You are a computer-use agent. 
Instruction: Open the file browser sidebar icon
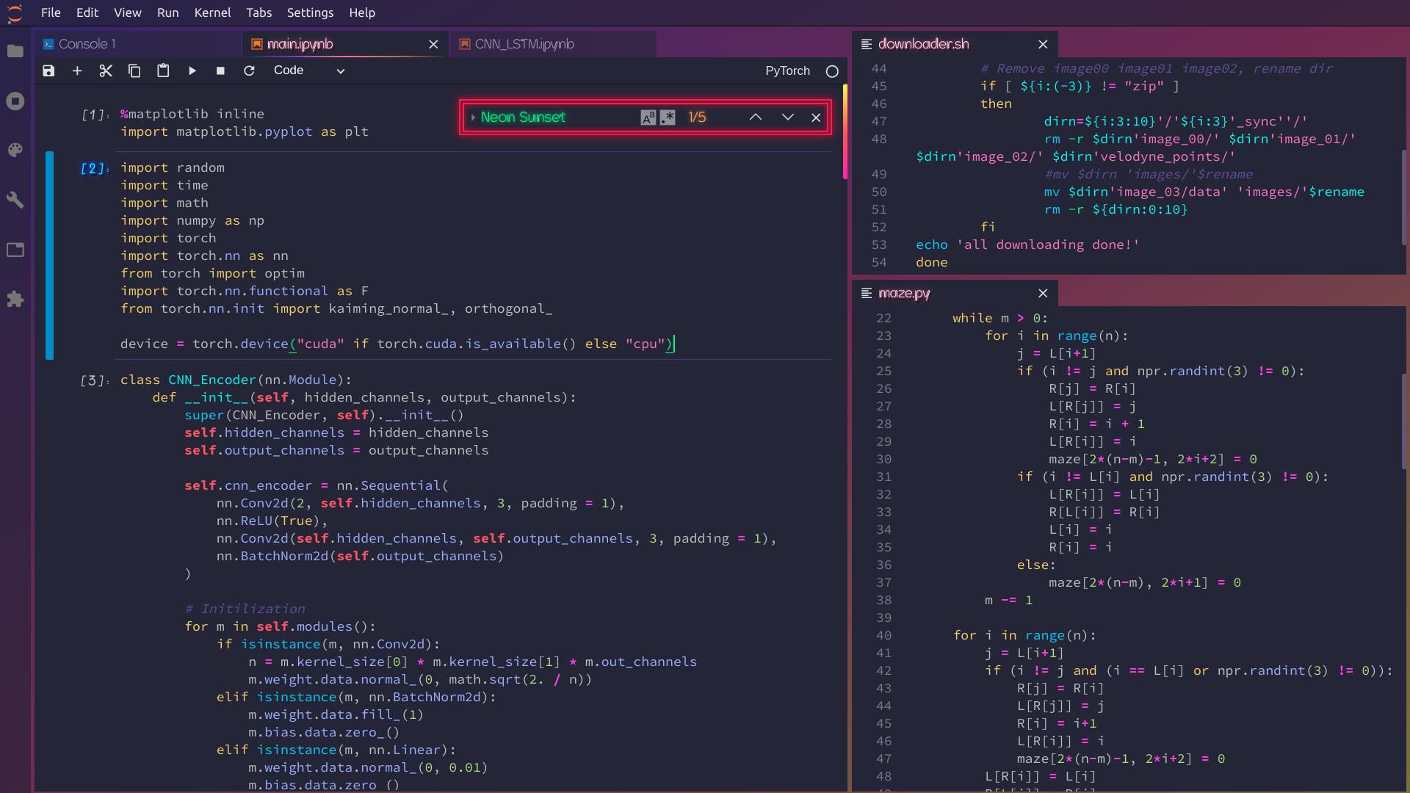[x=15, y=51]
